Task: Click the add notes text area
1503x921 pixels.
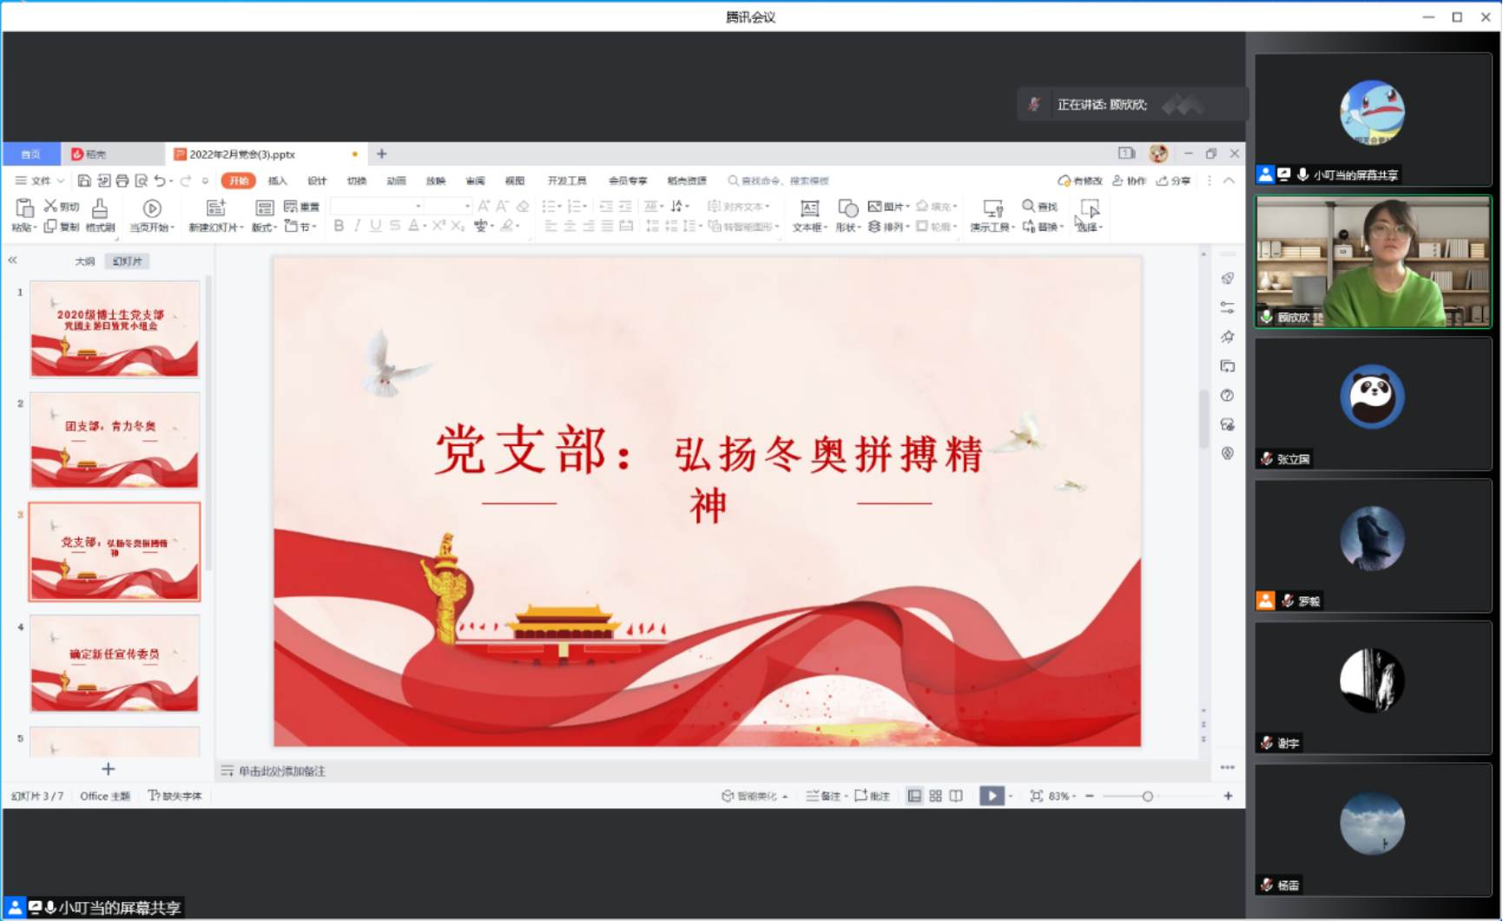Action: coord(282,771)
